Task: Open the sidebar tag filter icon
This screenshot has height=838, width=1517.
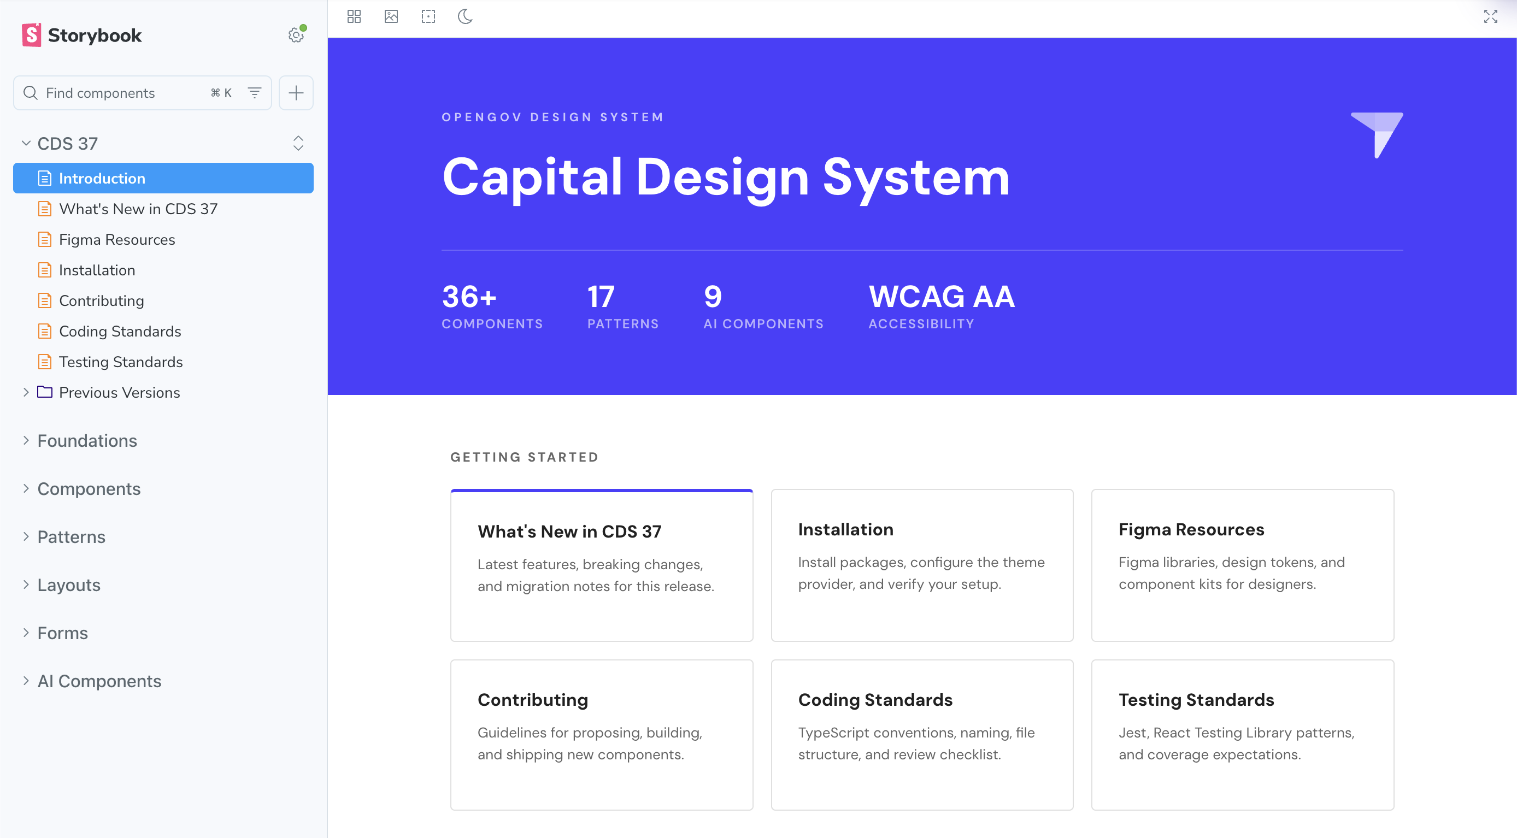Action: [x=255, y=92]
